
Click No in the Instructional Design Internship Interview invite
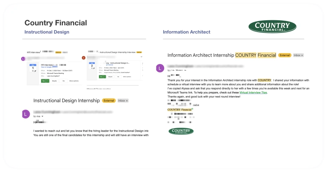(x=118, y=77)
